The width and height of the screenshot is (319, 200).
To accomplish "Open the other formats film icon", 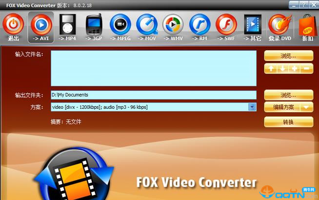I will tap(253, 24).
